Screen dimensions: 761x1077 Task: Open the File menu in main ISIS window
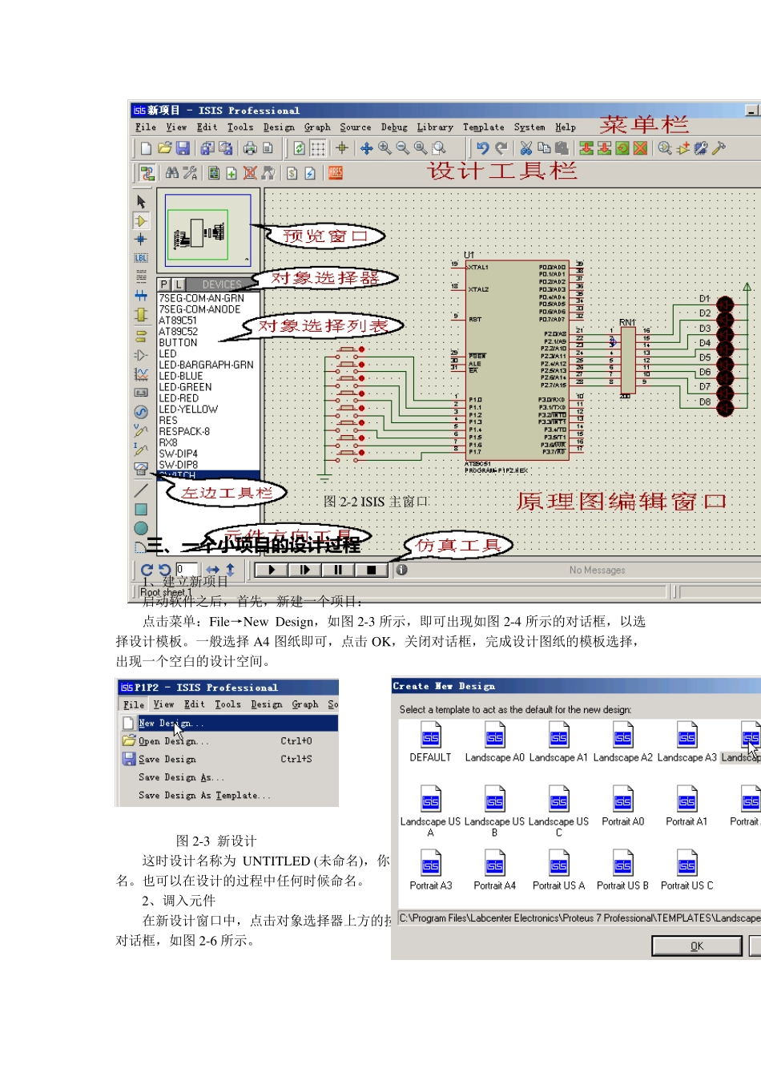[146, 127]
